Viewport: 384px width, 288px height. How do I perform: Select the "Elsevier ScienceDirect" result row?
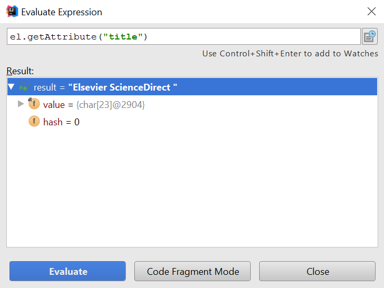click(122, 87)
